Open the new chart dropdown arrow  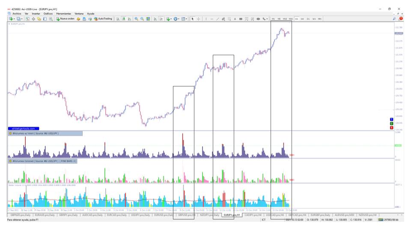pyautogui.click(x=14, y=19)
